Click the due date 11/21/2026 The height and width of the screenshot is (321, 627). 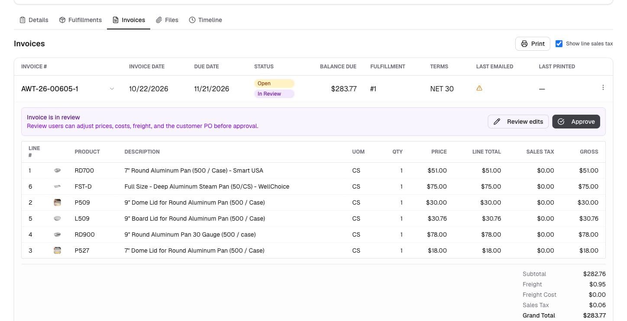pyautogui.click(x=212, y=89)
